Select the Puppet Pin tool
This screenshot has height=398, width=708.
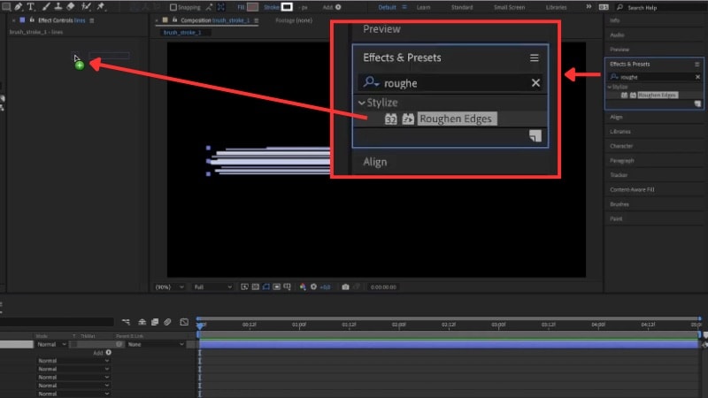tap(101, 7)
